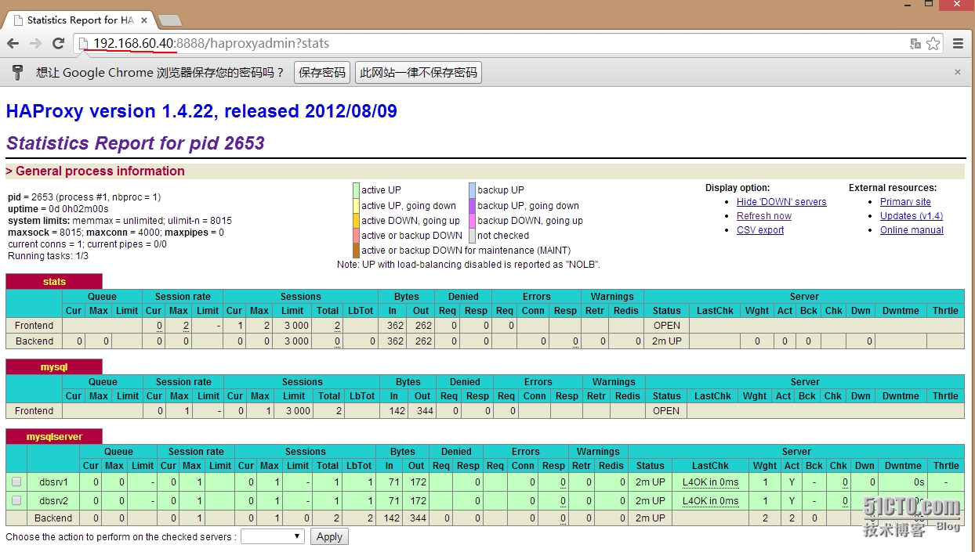Image resolution: width=975 pixels, height=552 pixels.
Task: Click the uptime = 0d 0h02m00s line
Action: tap(58, 209)
